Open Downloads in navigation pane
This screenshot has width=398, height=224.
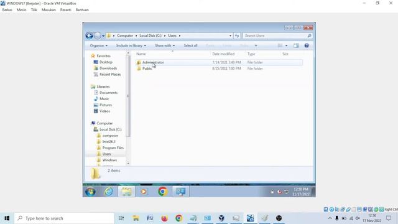coord(108,68)
